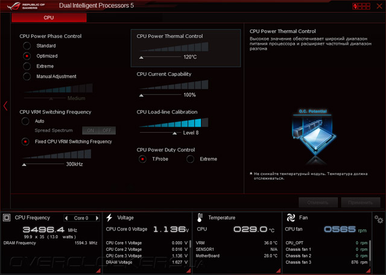The width and height of the screenshot is (386, 275).
Task: Expand the Voltage panel corner triangle
Action: [189, 271]
